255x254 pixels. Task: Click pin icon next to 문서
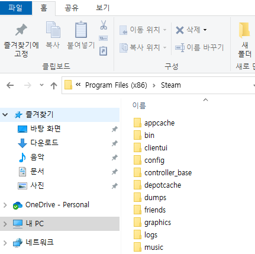point(115,172)
